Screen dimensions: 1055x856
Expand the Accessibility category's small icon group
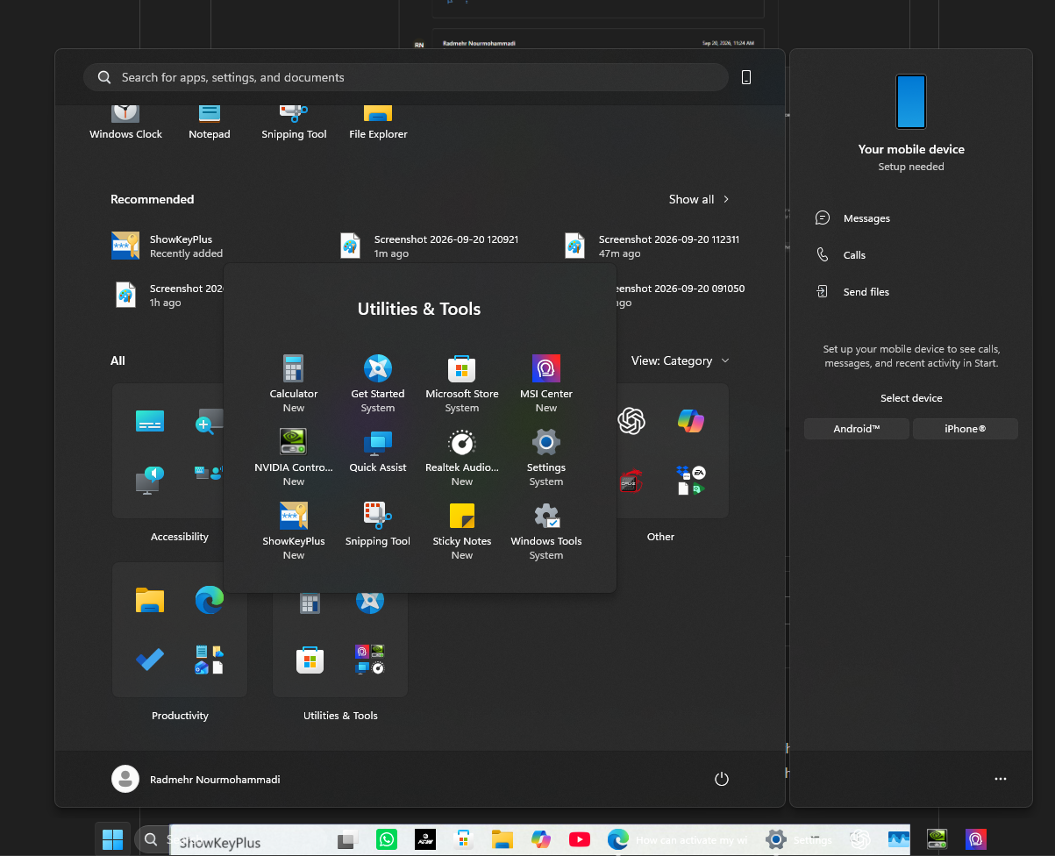coord(210,474)
